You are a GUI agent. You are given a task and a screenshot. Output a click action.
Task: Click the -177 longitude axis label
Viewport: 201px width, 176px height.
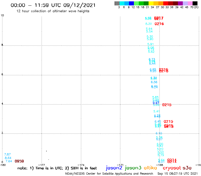42,165
